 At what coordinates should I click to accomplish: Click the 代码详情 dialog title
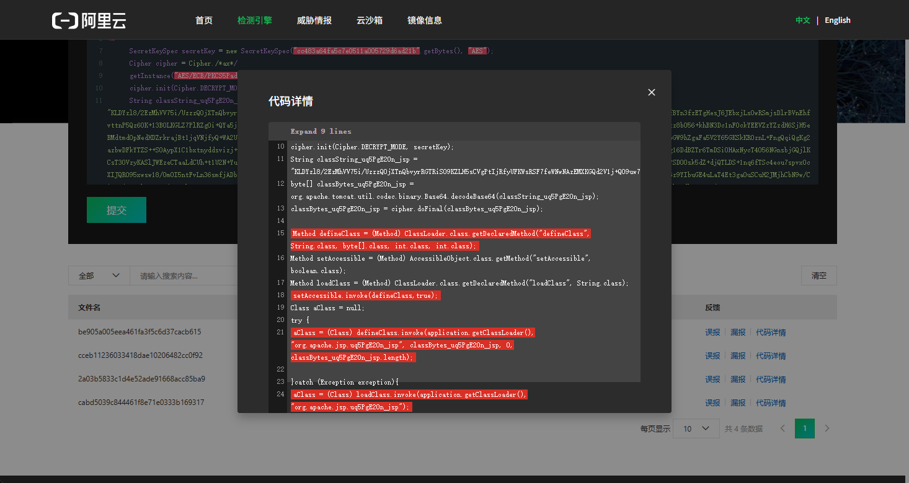point(291,102)
